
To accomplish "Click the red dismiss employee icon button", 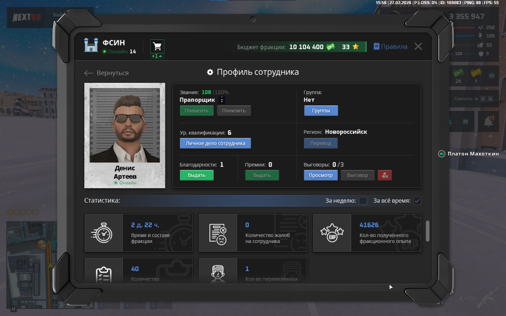I will 385,175.
